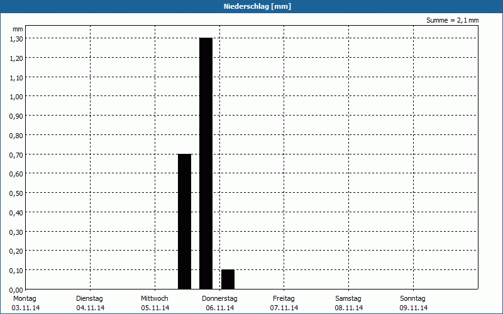Viewport: 503px width, 314px height.
Task: Click the 0,70 mm precipitation bar
Action: click(184, 222)
